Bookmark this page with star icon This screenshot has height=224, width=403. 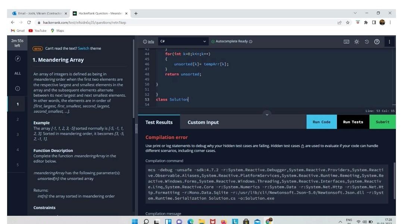click(x=348, y=22)
